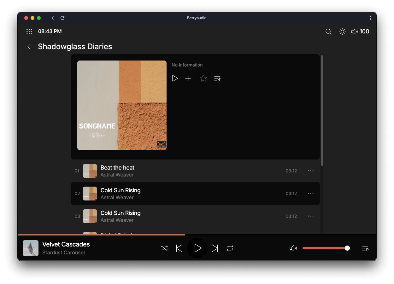Favorite the album with star icon
Image resolution: width=394 pixels, height=284 pixels.
(203, 78)
